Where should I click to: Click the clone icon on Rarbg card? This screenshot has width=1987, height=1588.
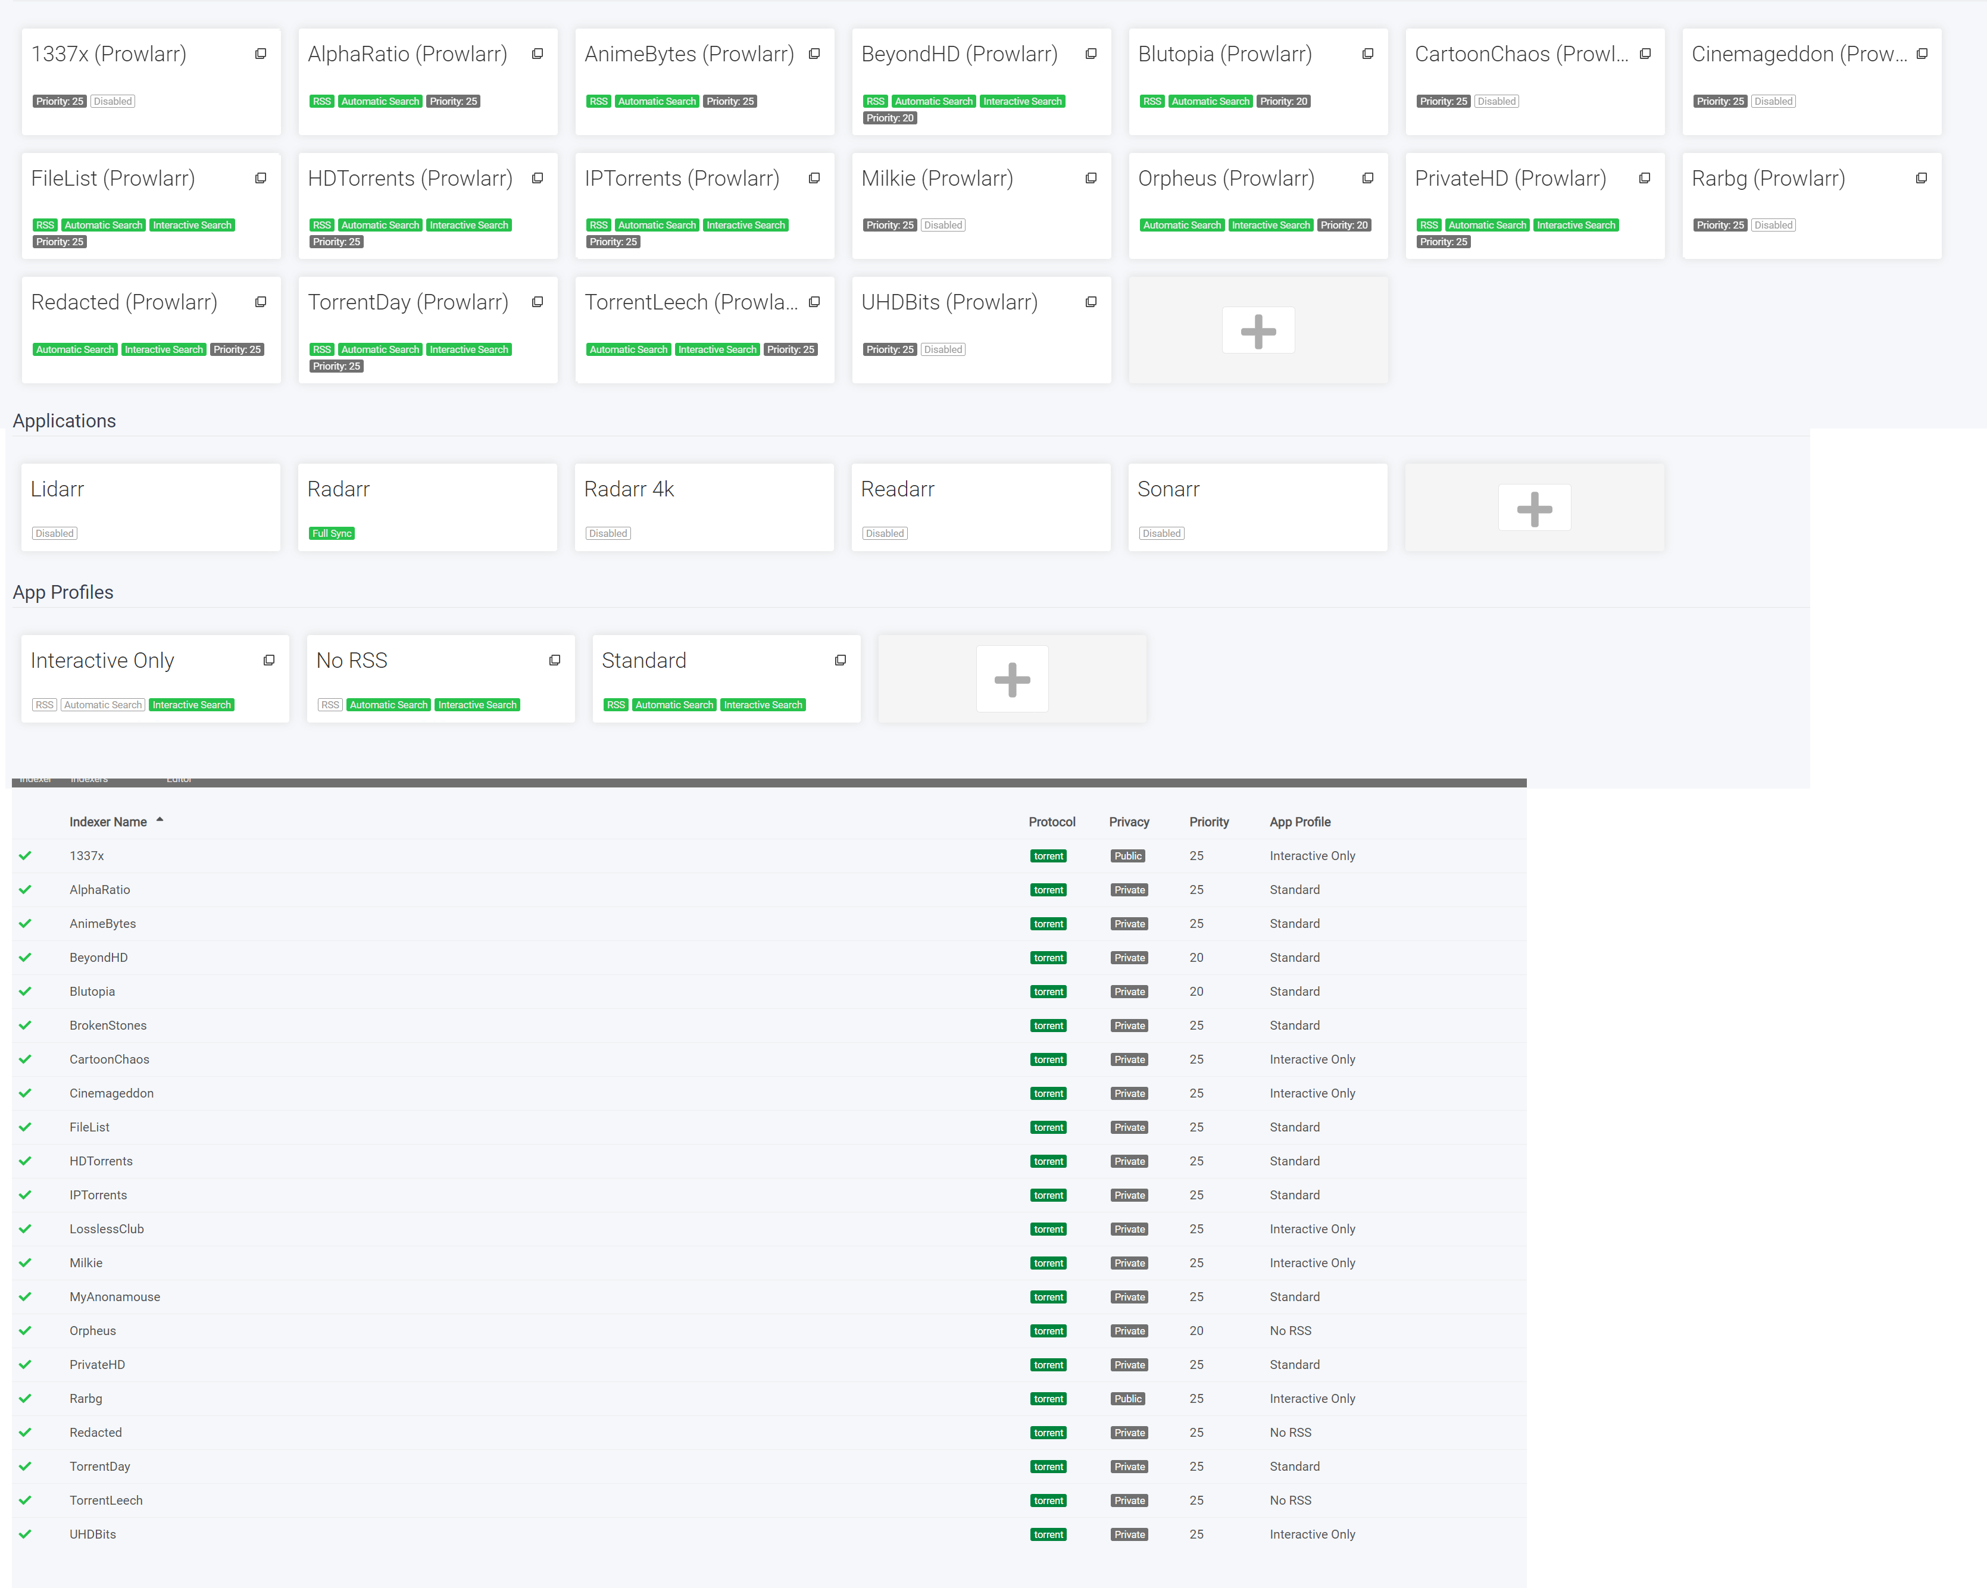click(1922, 178)
